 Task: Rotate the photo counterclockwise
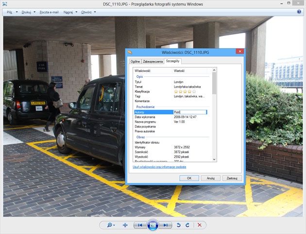179,225
